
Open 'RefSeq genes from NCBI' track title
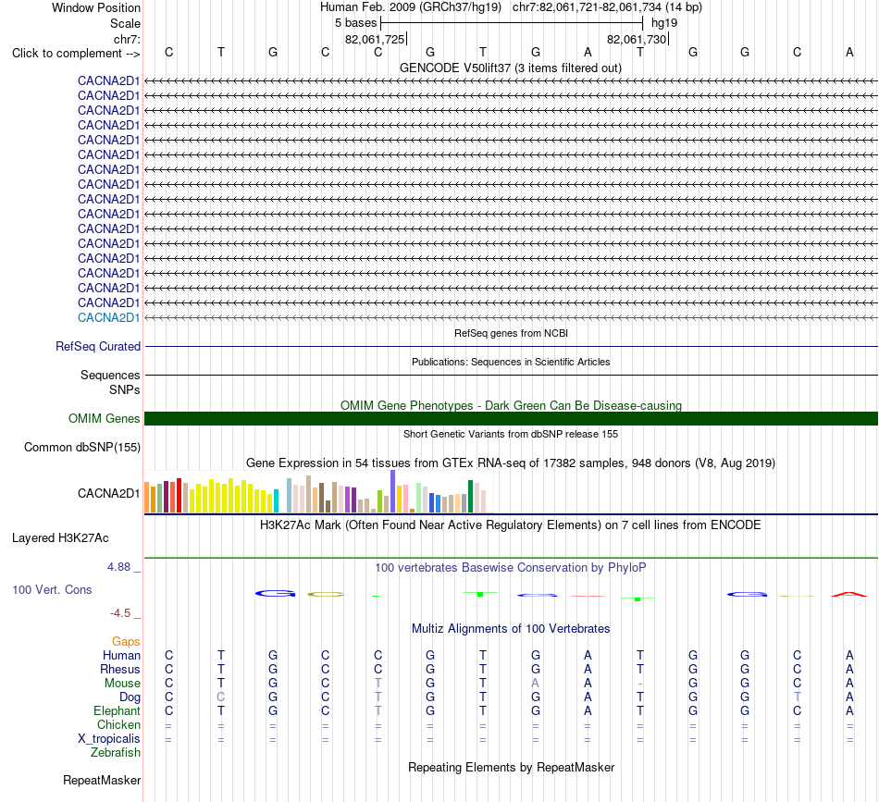coord(511,333)
